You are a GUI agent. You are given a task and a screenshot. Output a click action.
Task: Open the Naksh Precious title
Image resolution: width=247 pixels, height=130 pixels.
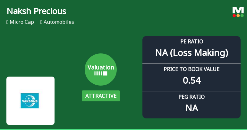tap(36, 11)
